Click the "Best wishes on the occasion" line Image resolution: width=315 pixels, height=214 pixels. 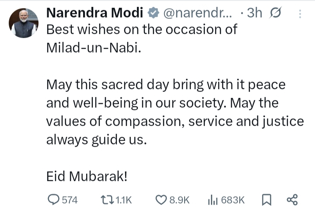click(x=141, y=30)
